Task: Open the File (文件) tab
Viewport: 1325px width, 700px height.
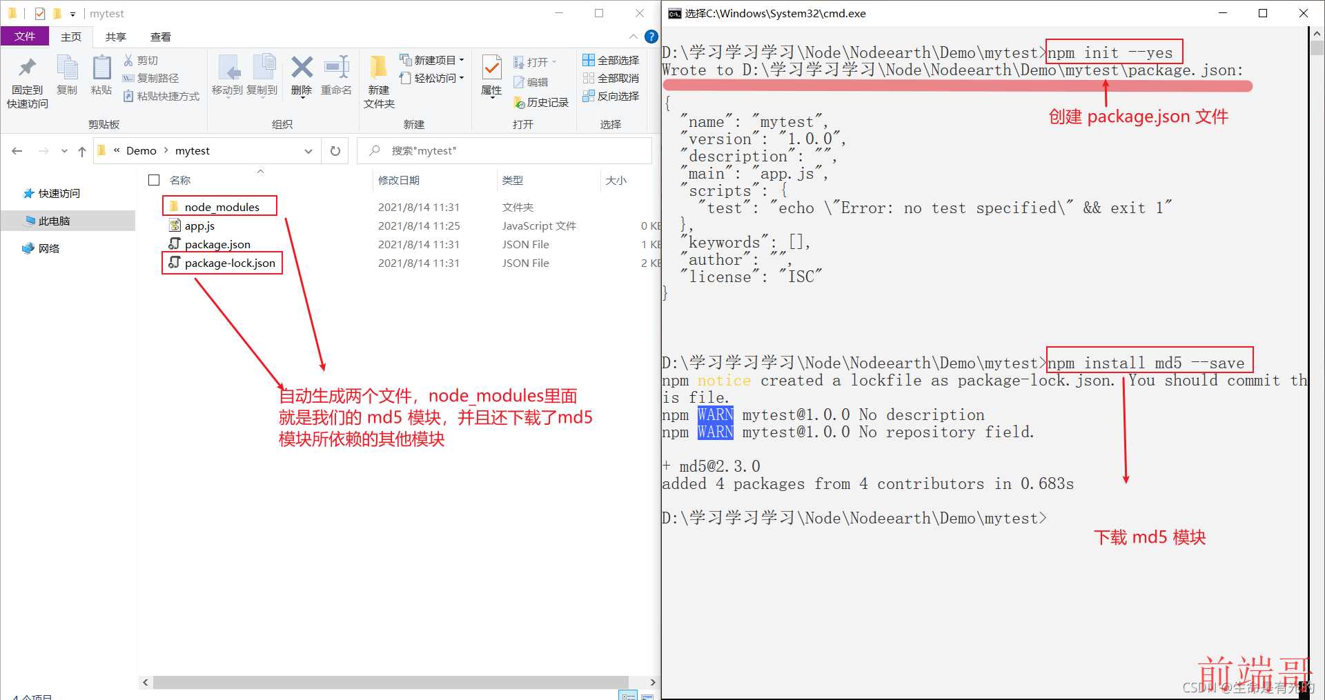Action: click(25, 37)
